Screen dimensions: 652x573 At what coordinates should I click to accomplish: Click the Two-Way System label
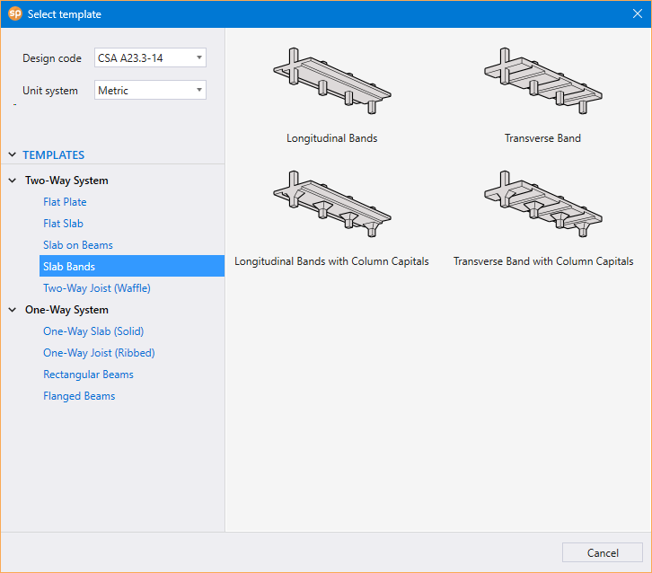click(x=66, y=181)
